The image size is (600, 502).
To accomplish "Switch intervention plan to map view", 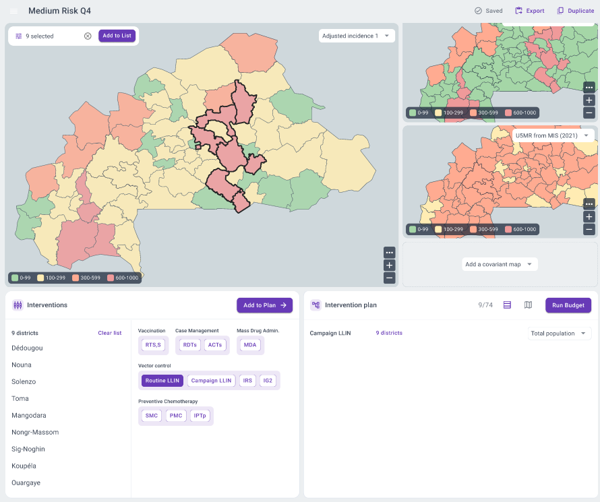I will tap(528, 305).
